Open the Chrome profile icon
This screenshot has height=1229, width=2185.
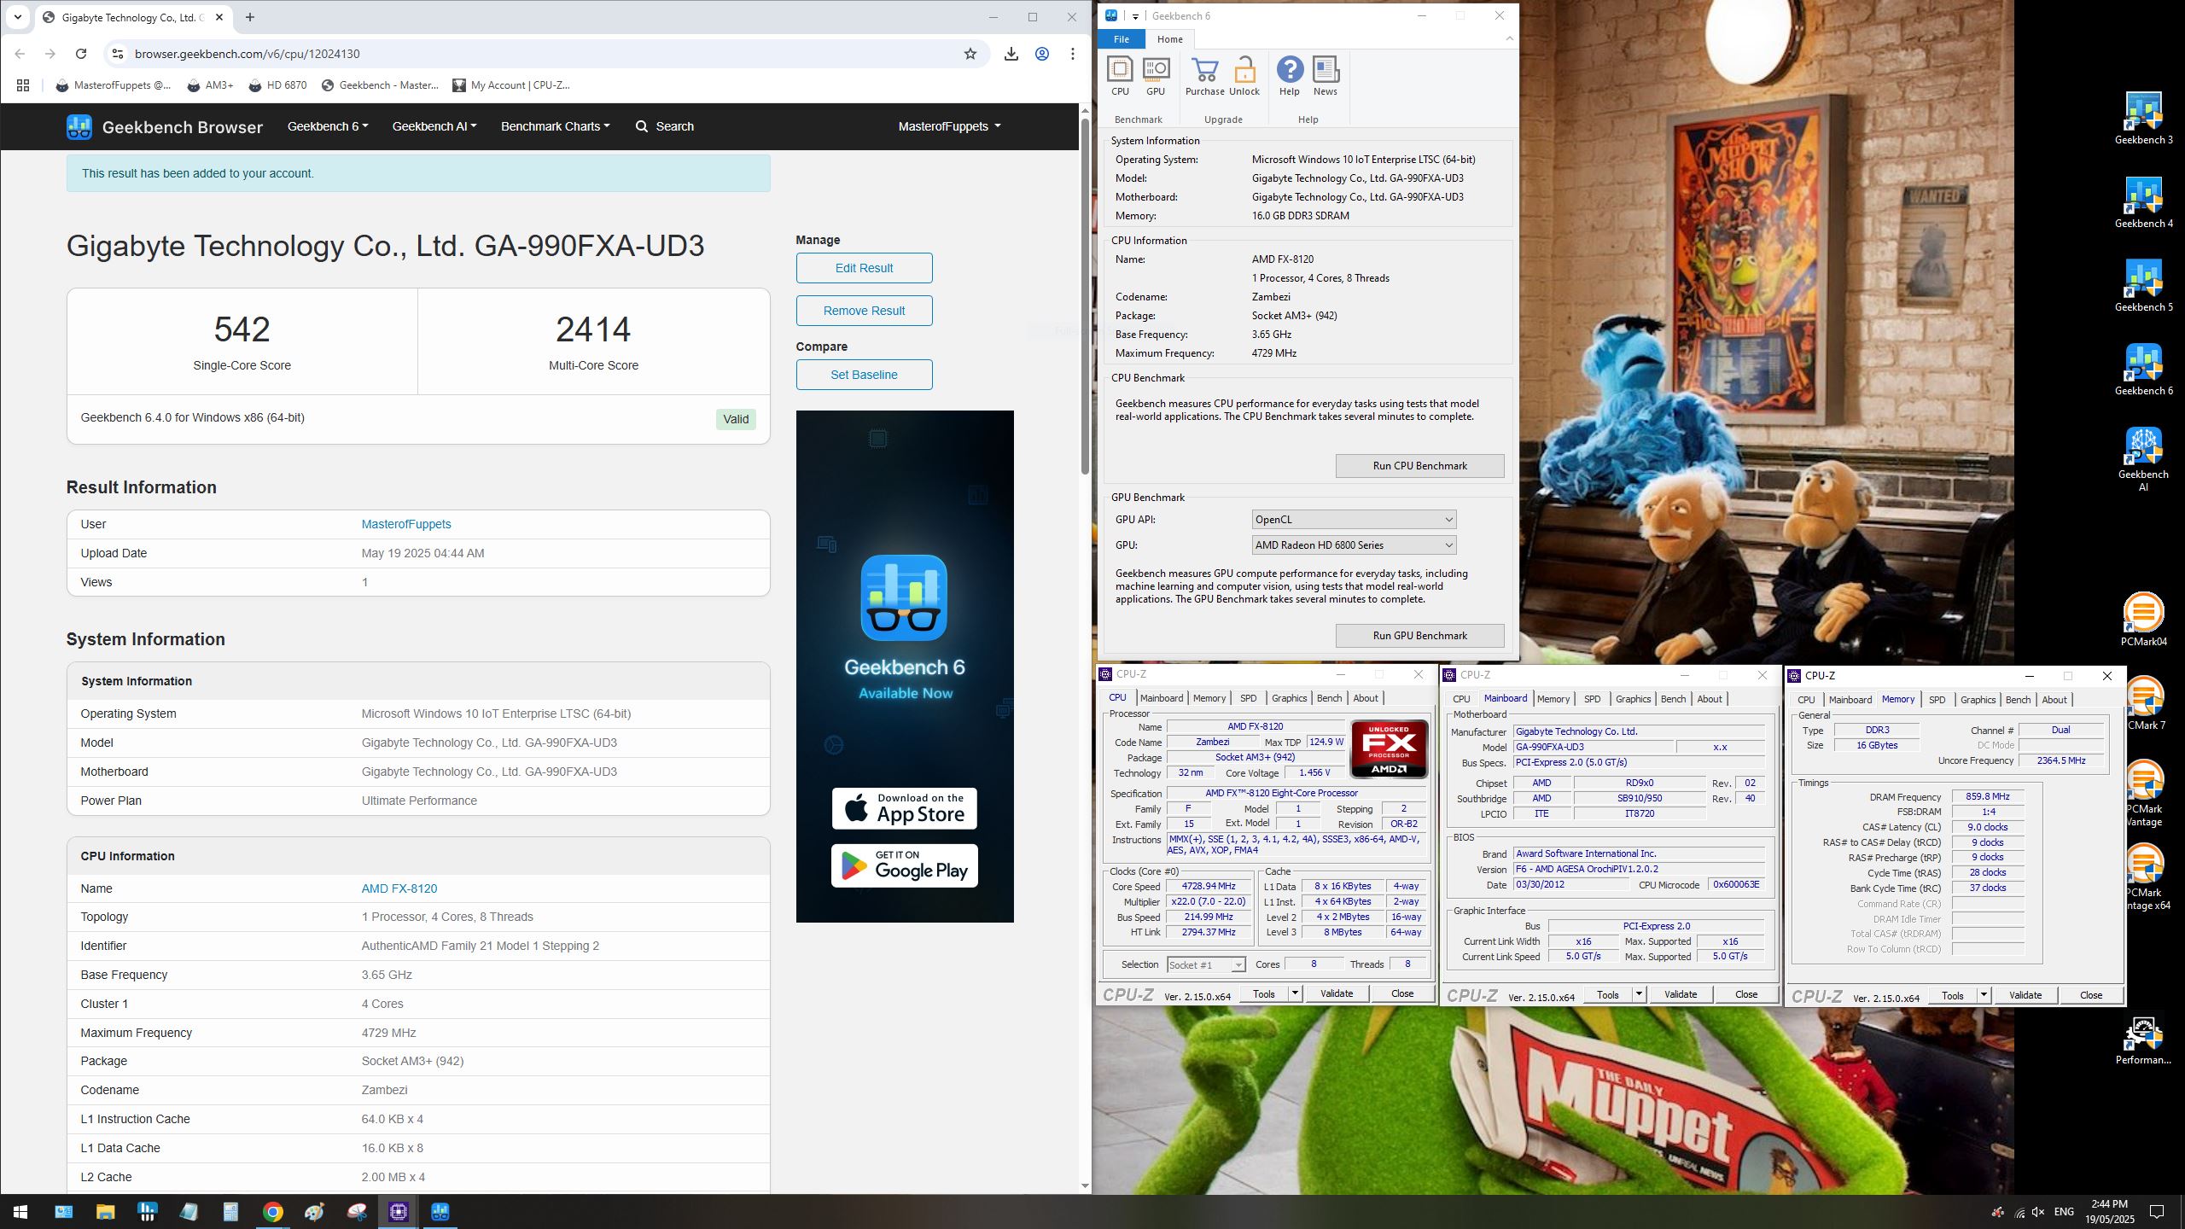(1042, 54)
